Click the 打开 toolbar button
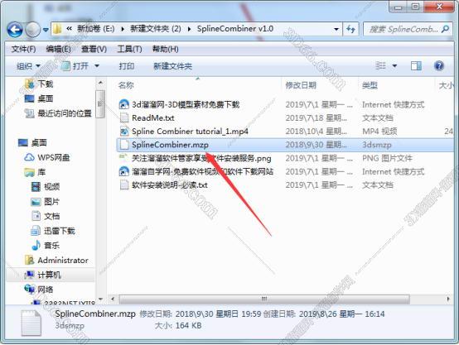This screenshot has height=345, width=459. pyautogui.click(x=75, y=66)
